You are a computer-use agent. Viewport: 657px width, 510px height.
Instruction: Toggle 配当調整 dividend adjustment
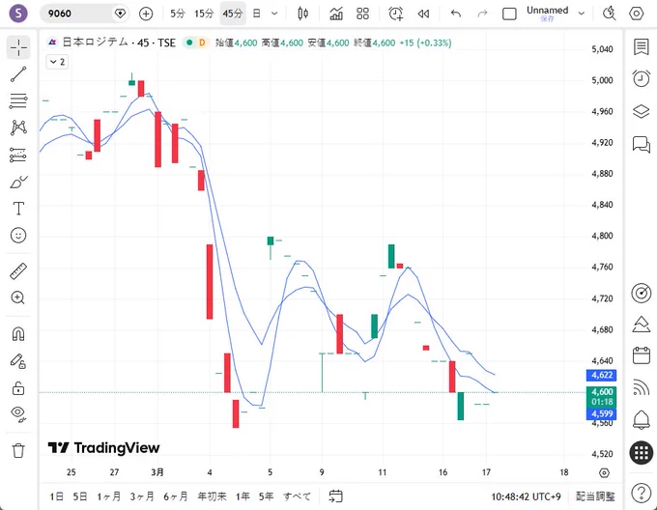(x=595, y=496)
